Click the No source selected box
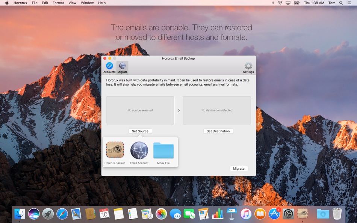 [x=140, y=110]
